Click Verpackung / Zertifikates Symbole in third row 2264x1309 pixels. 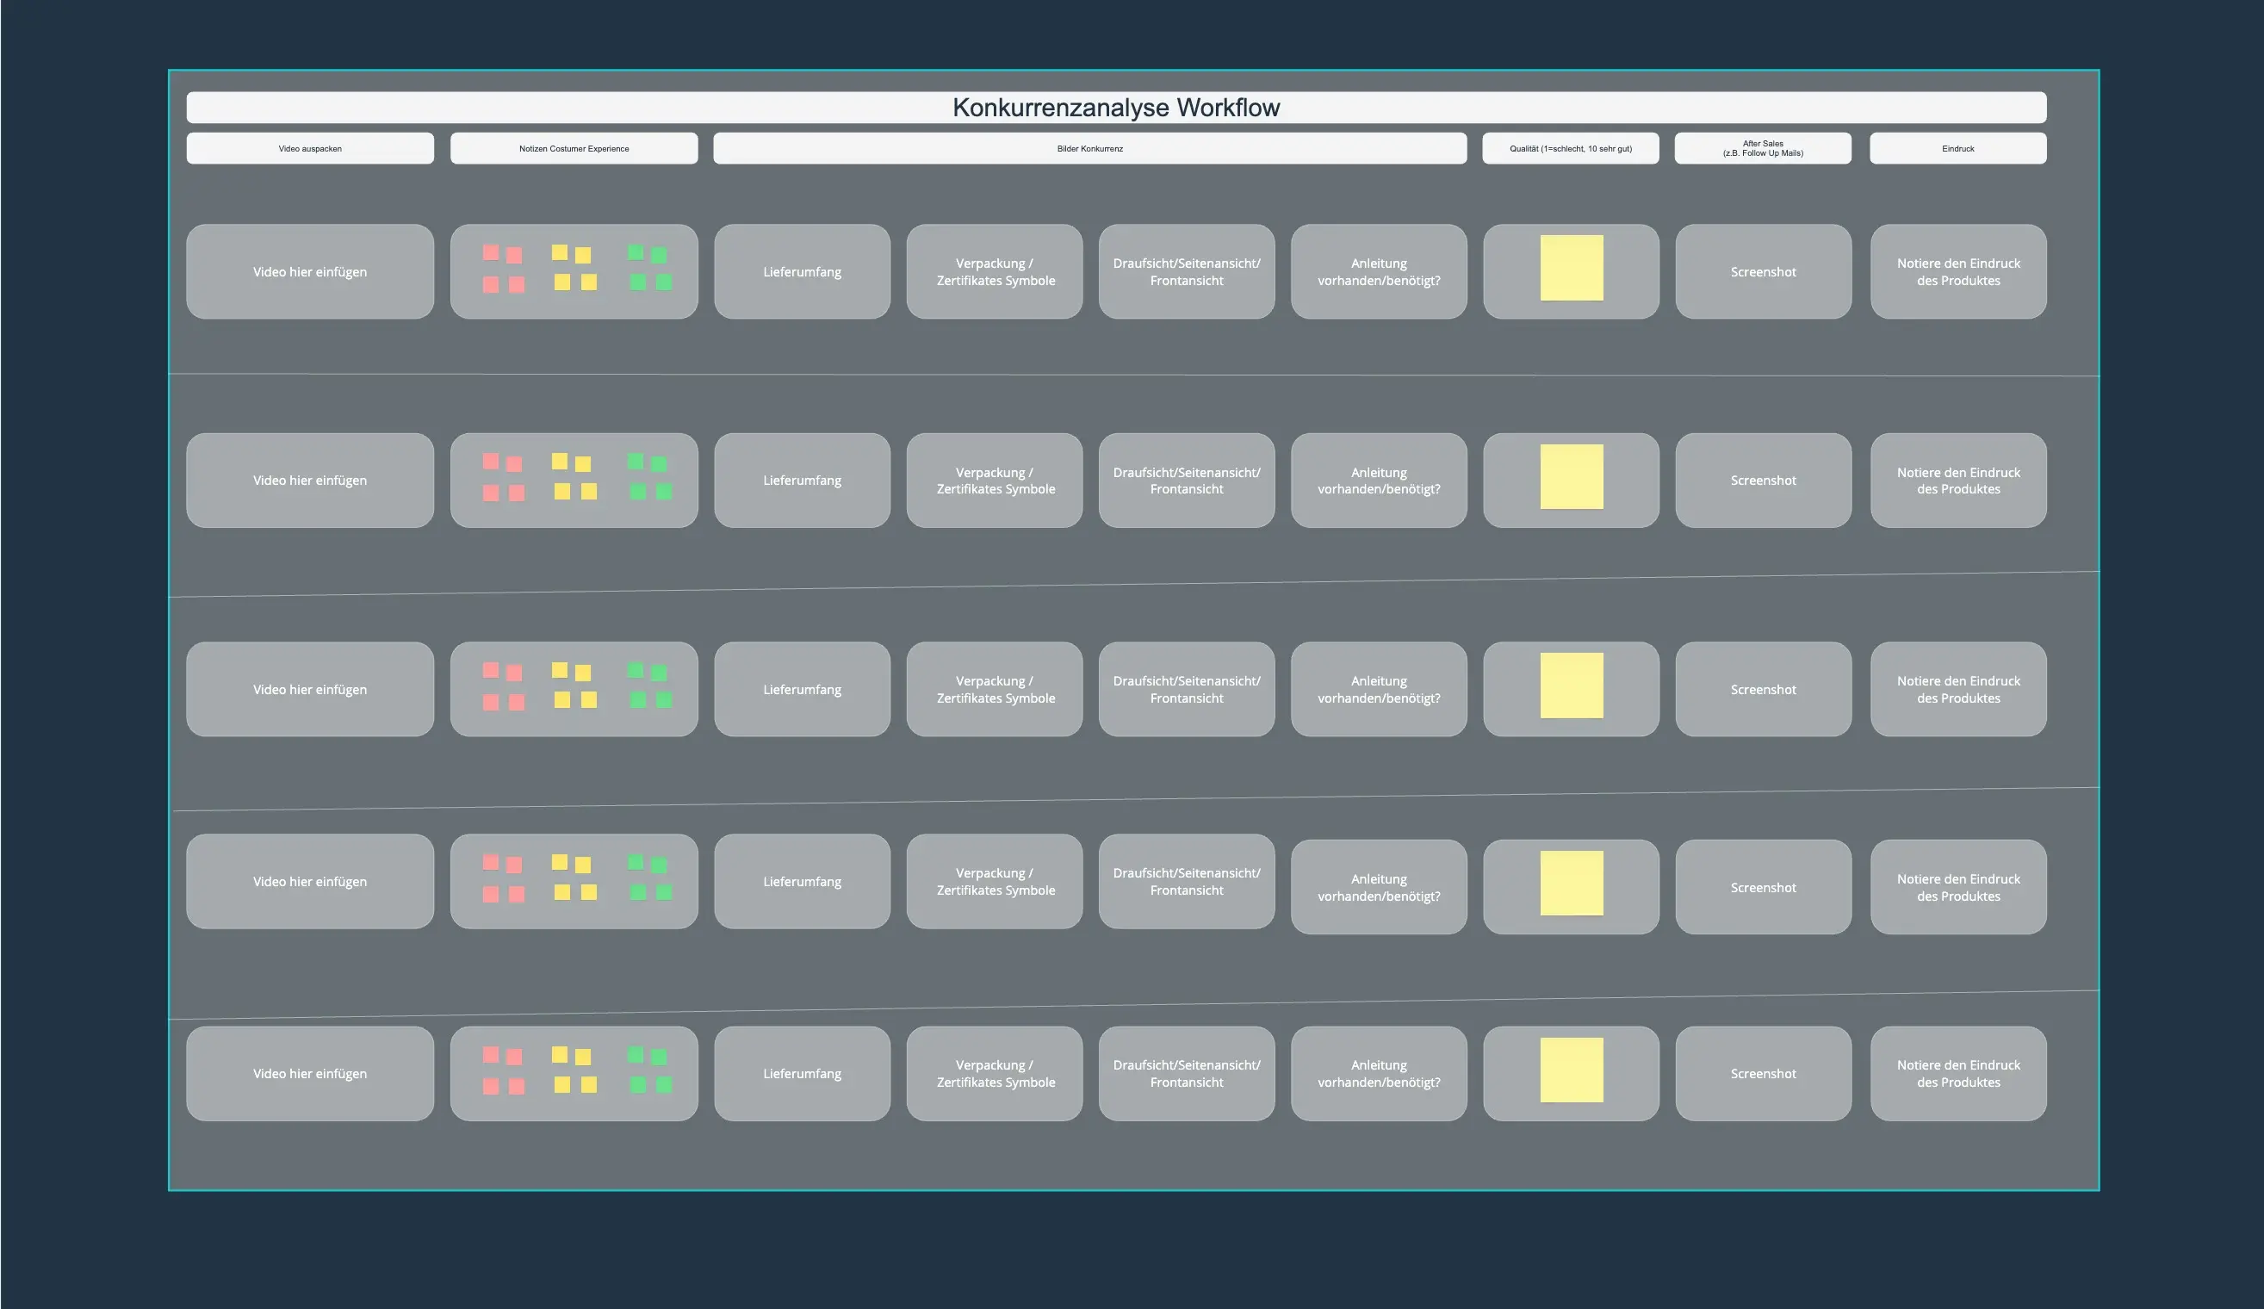(995, 689)
